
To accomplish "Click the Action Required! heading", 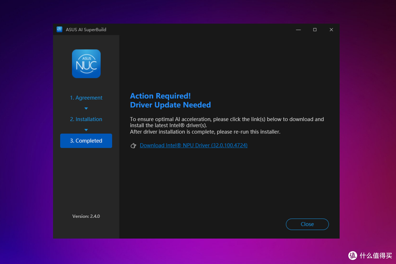I will (x=160, y=96).
